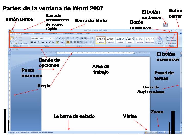Image resolution: width=184 pixels, height=138 pixels.
Task: Toggle underline (S) formatting
Action: (x=38, y=42)
